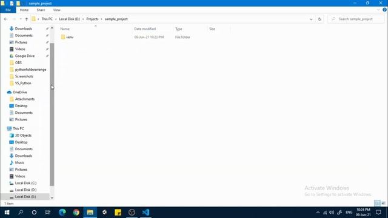Open Desktop under OneDrive

click(21, 106)
